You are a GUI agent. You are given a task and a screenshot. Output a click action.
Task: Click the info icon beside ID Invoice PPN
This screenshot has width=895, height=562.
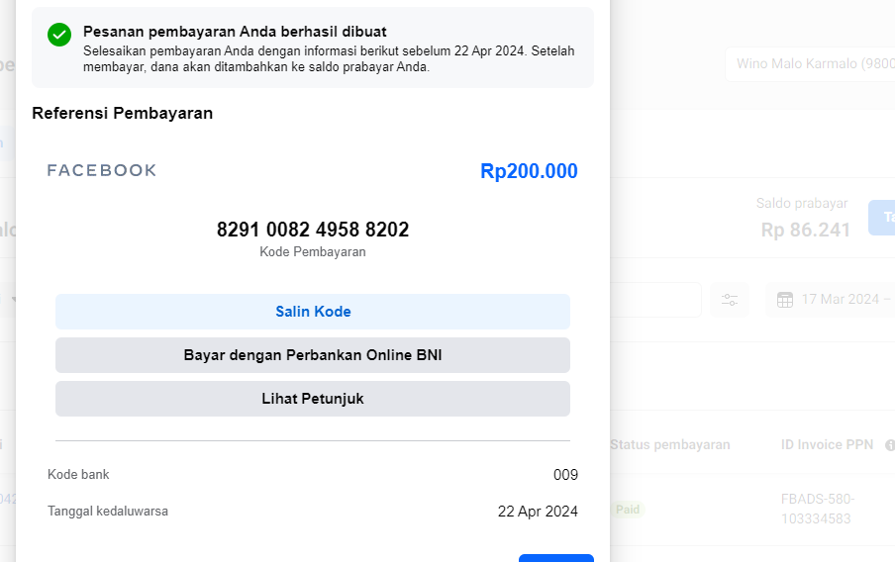click(x=889, y=445)
